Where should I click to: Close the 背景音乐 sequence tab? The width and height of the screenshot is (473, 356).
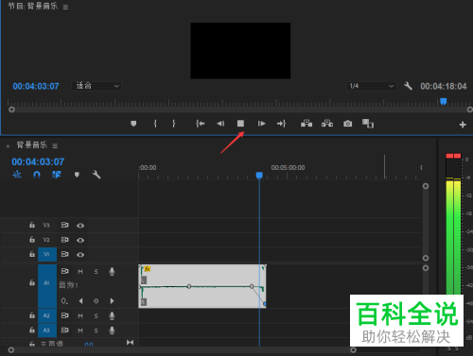pyautogui.click(x=8, y=146)
